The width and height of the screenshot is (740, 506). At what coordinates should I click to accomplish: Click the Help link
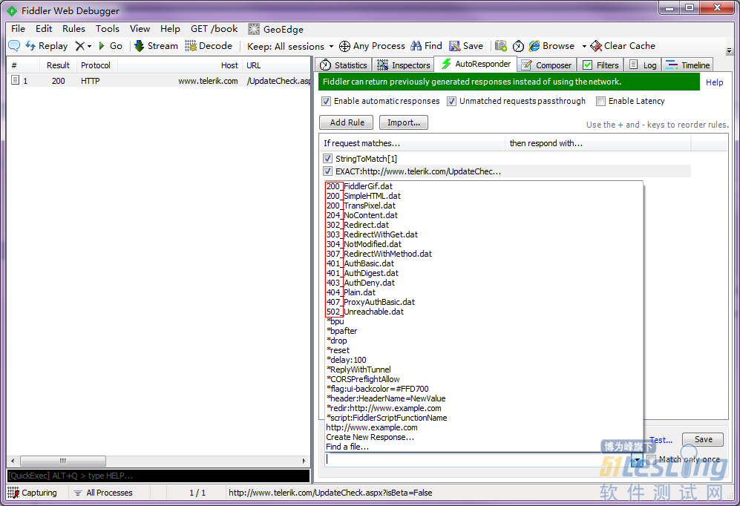tap(714, 82)
